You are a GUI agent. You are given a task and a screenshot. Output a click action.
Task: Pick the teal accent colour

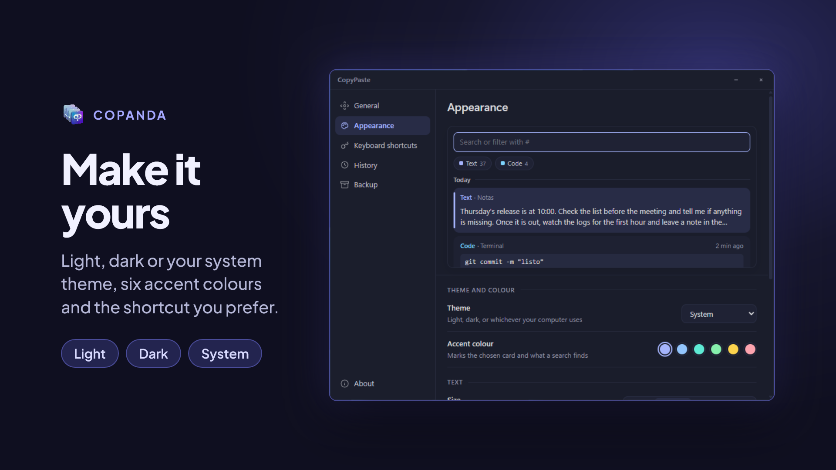point(699,349)
